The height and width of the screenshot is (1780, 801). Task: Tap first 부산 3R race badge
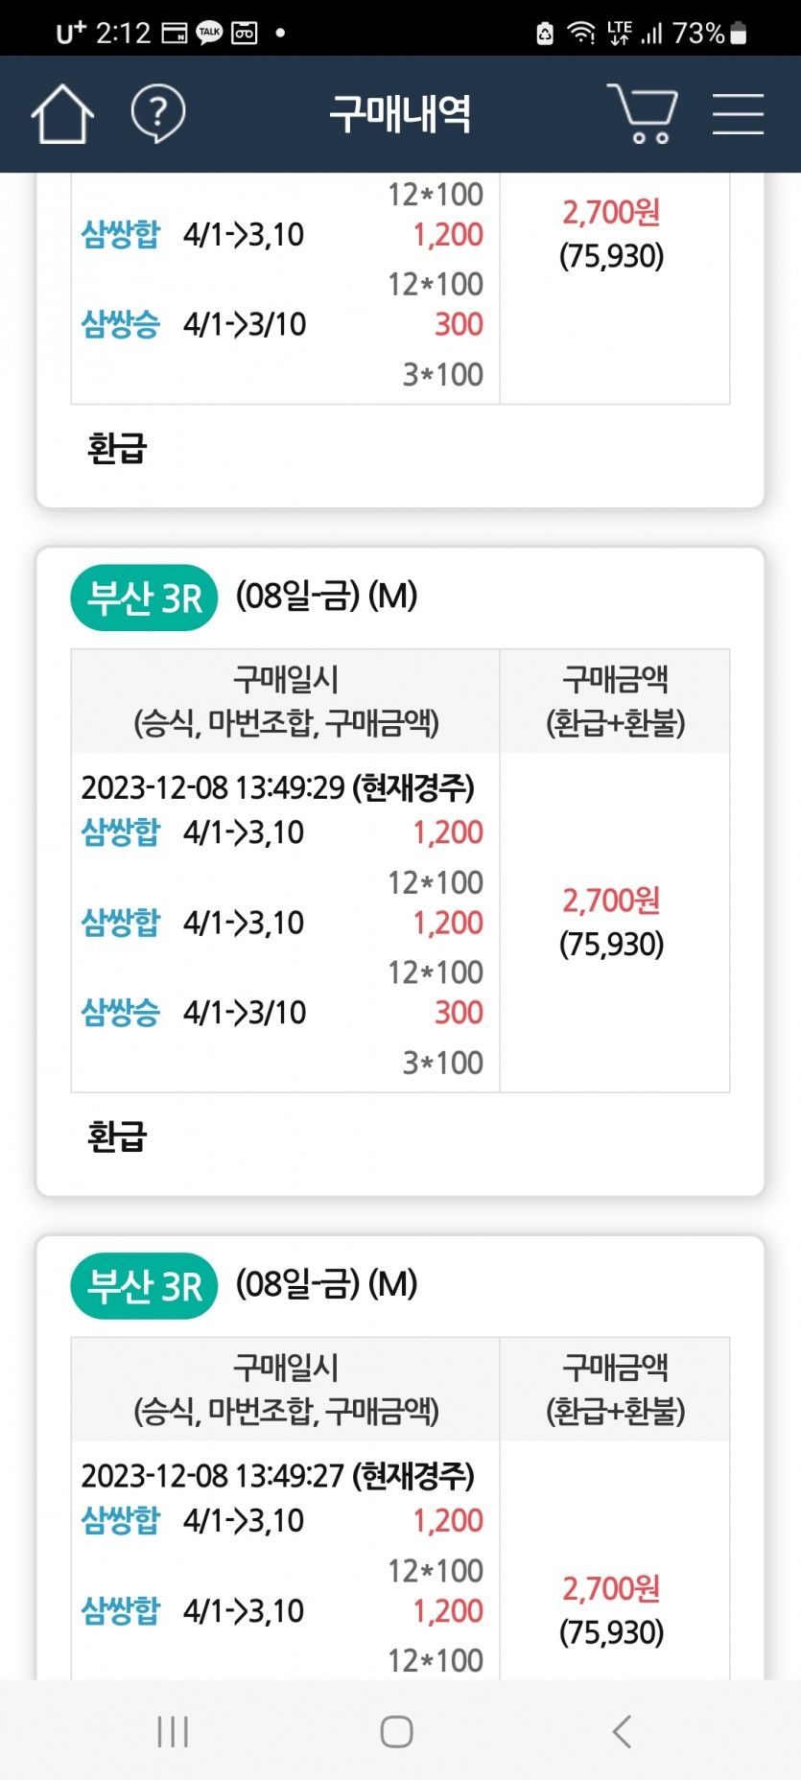pos(144,597)
